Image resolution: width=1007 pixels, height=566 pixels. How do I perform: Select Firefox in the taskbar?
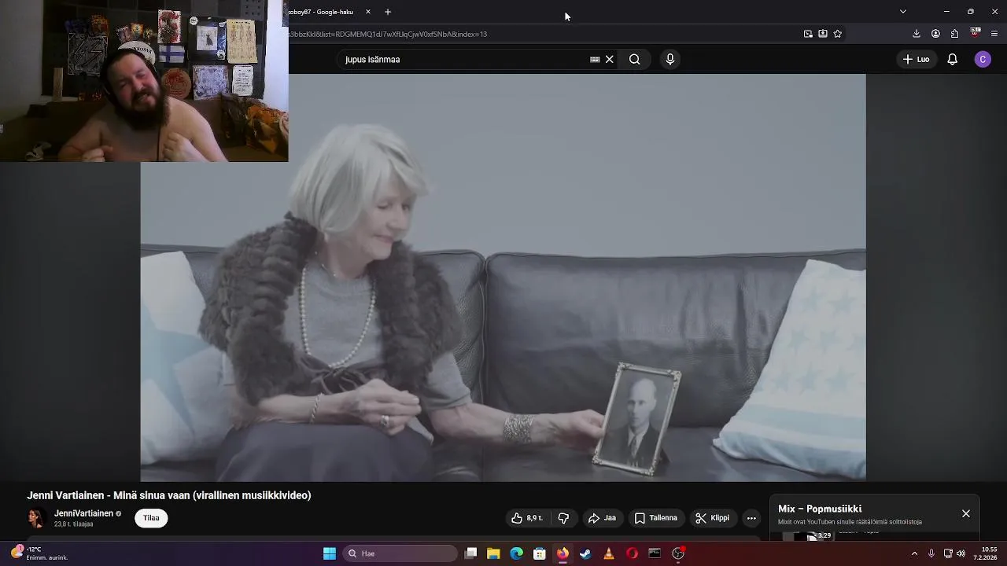click(x=563, y=553)
